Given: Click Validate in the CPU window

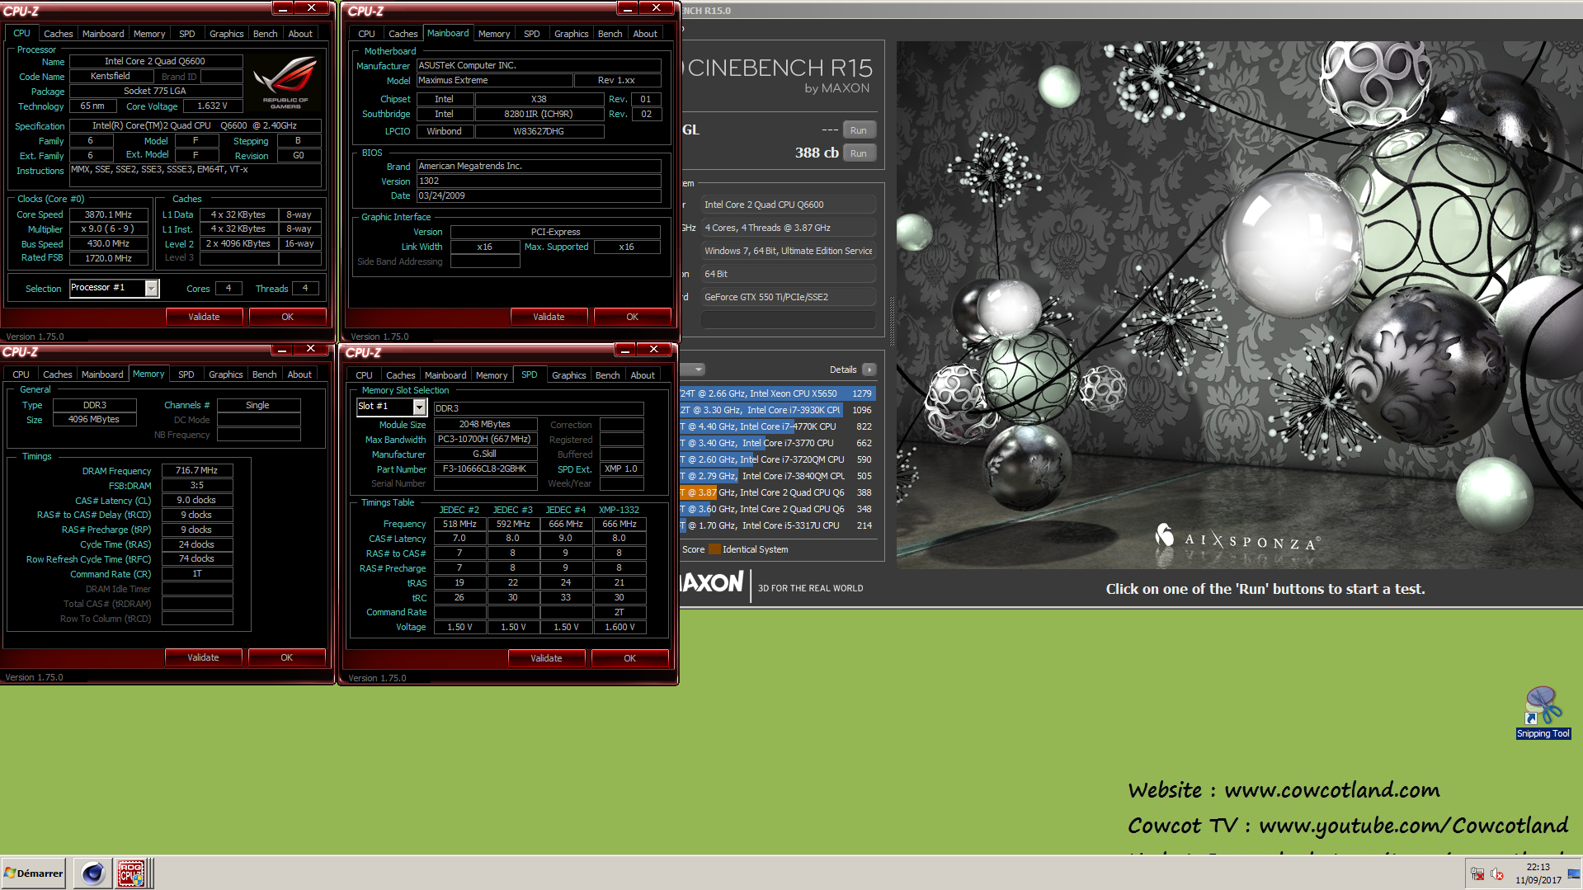Looking at the screenshot, I should point(204,317).
